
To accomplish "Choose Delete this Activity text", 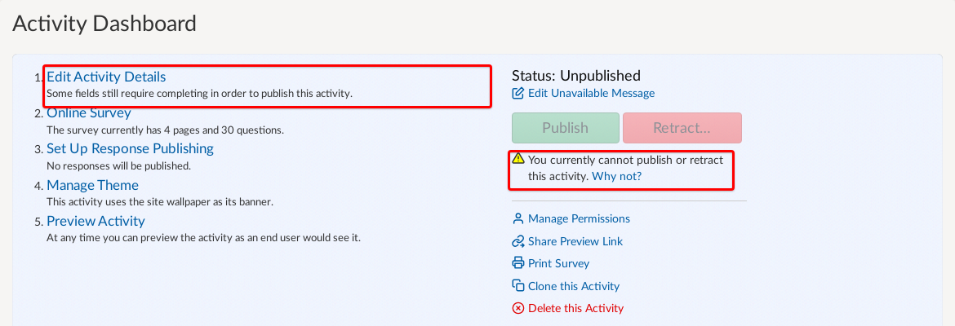I will click(x=576, y=308).
